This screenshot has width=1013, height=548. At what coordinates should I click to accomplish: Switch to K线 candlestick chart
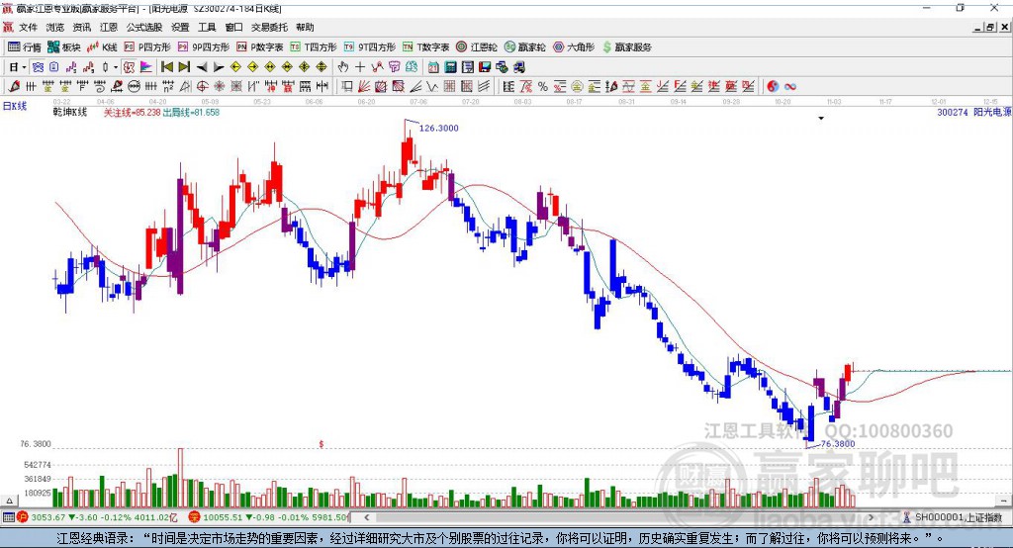click(x=102, y=47)
